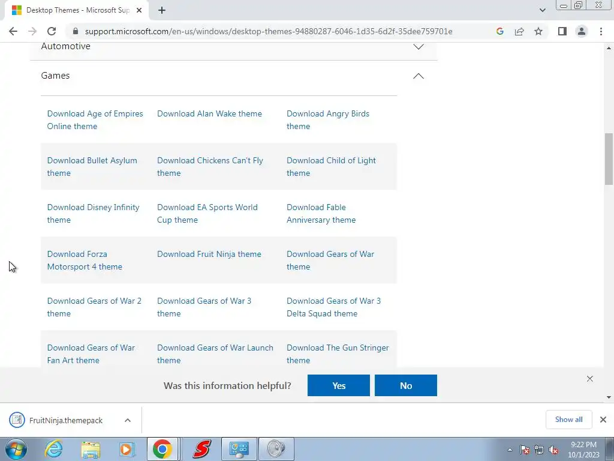The image size is (614, 461).
Task: Click Download Chickens Can't Fly theme
Action: (210, 167)
